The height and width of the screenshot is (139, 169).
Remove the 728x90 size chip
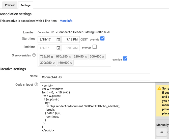point(52,57)
